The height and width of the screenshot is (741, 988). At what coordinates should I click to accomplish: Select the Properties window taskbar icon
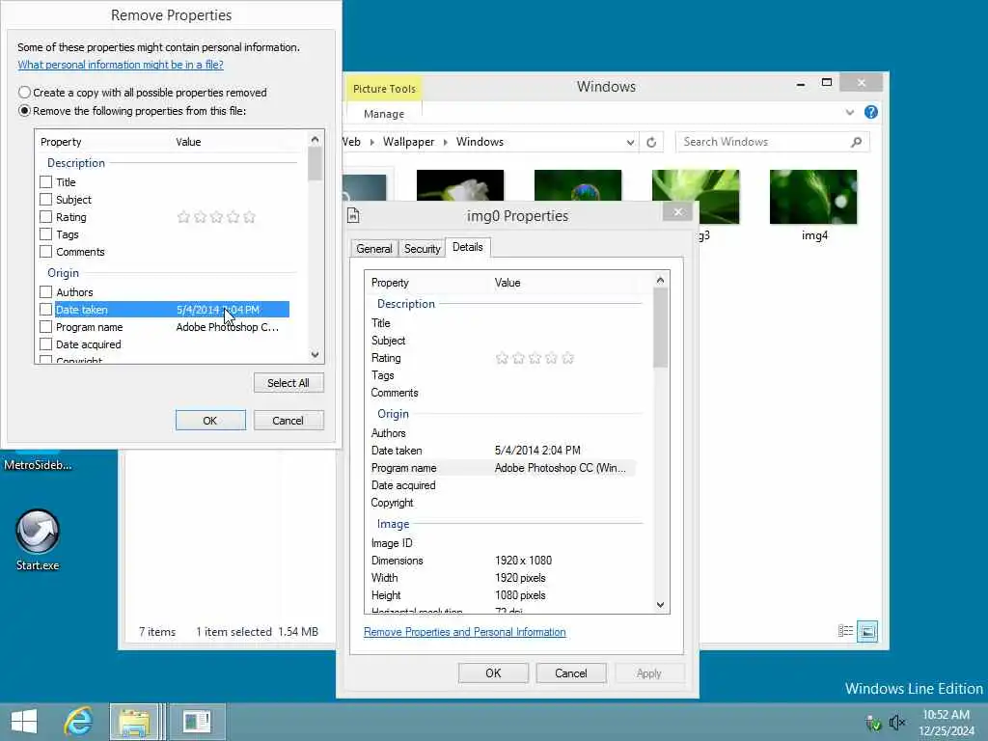coord(197,722)
